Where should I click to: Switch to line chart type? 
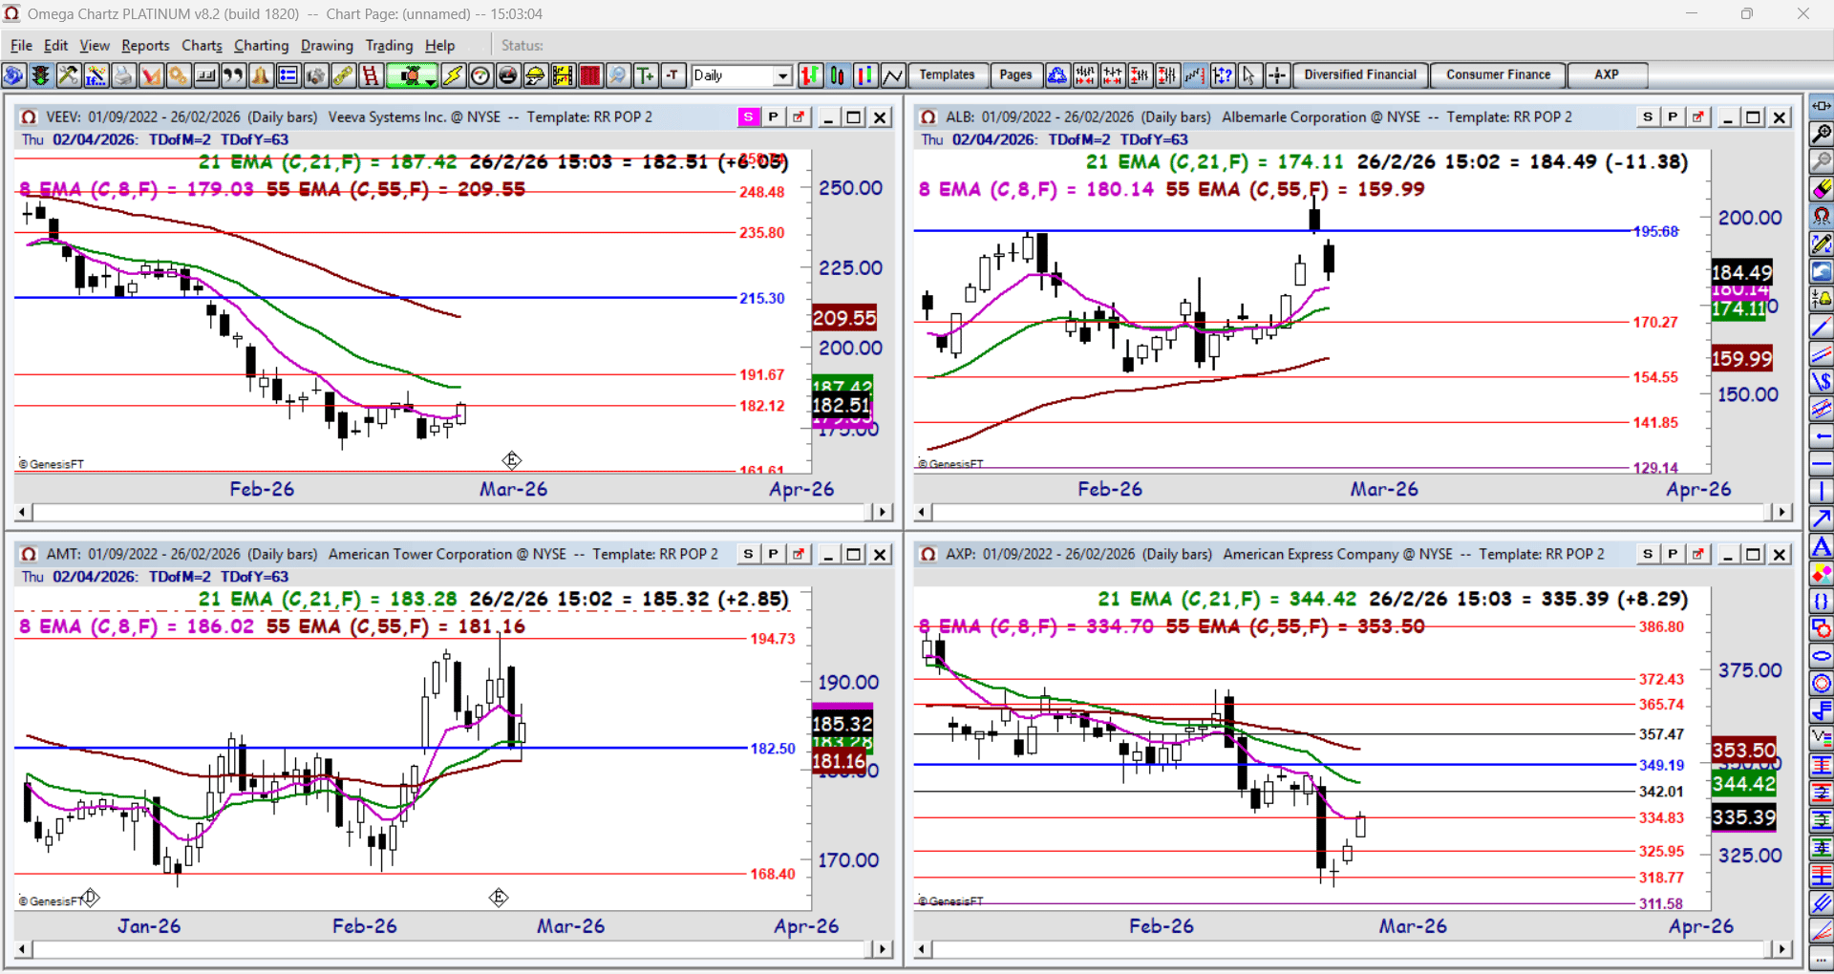pyautogui.click(x=893, y=75)
